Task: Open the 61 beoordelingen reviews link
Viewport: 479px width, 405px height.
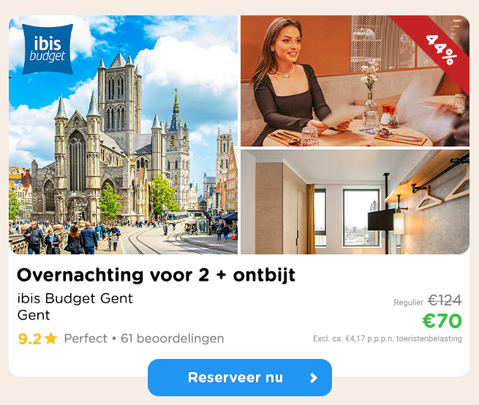Action: click(173, 338)
